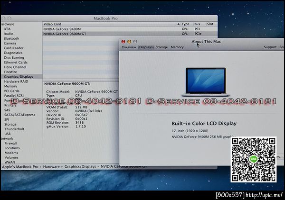Screen dimensions: 285x200
Task: Select USB in hardware sidebar
Action: click(8, 134)
